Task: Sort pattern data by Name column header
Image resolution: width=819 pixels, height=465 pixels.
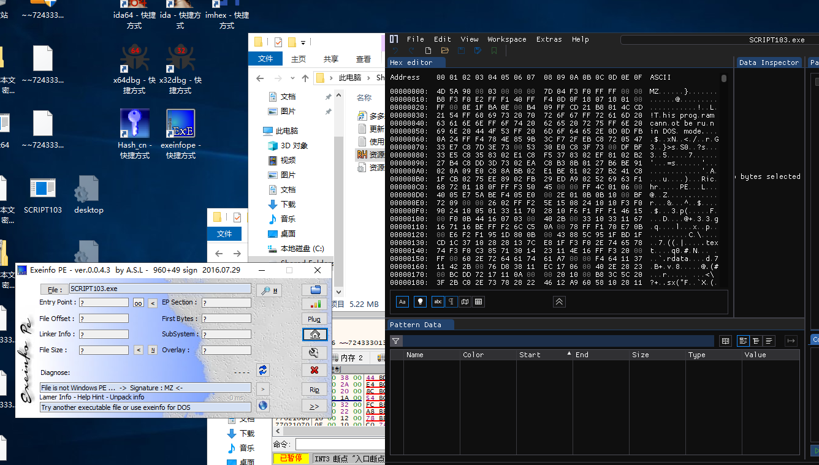Action: (432, 355)
